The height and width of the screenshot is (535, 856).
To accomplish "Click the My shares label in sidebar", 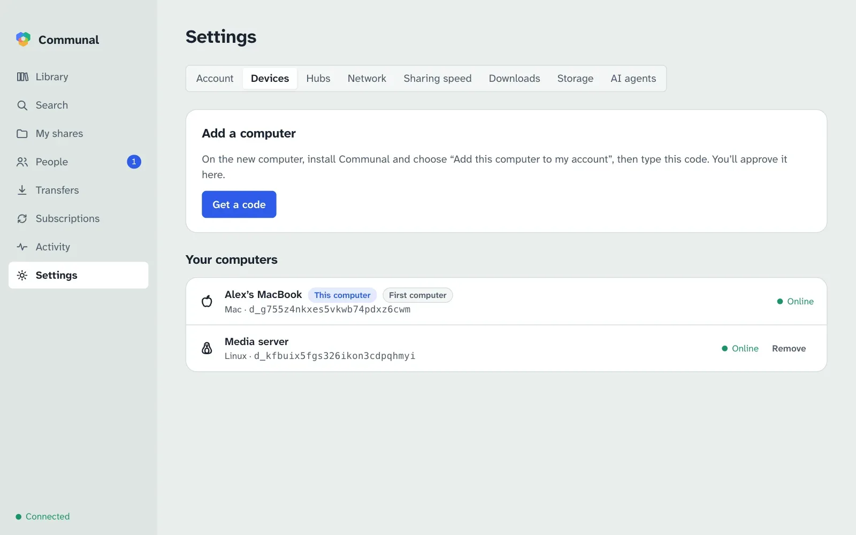I will click(x=59, y=133).
